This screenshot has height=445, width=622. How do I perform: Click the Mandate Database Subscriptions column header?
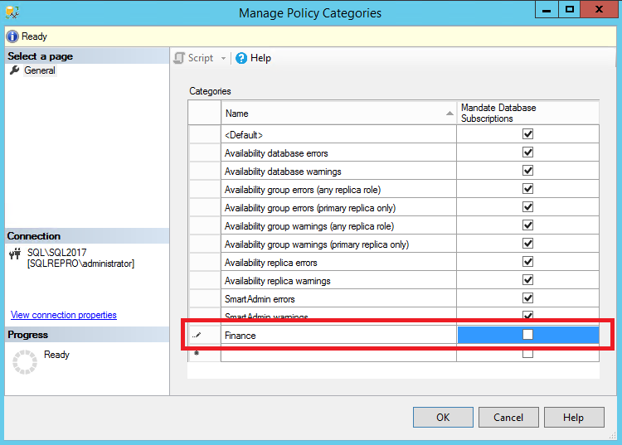click(x=527, y=114)
